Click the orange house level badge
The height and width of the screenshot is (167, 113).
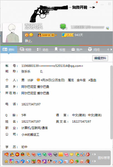click(x=26, y=35)
